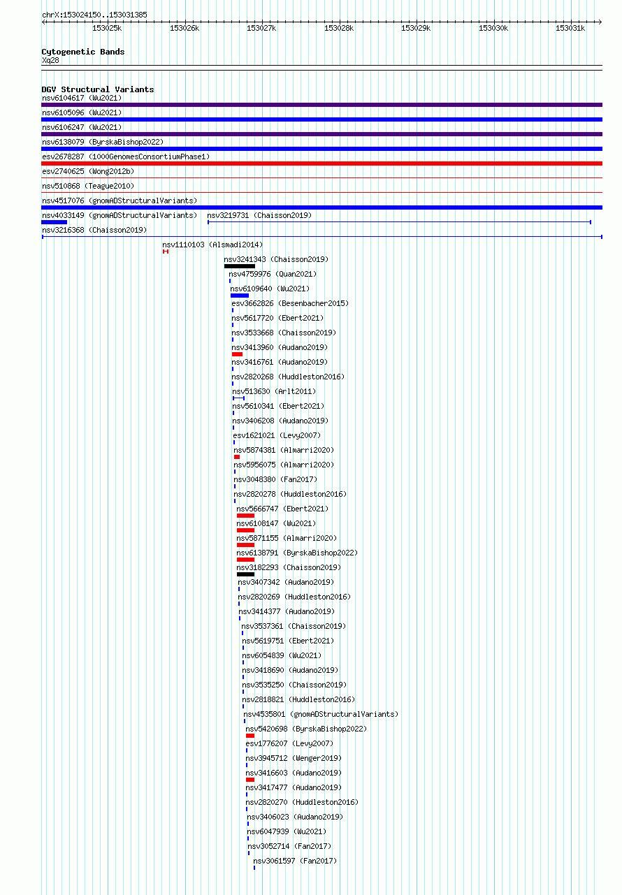The width and height of the screenshot is (622, 895).
Task: Open variant nsv5619751 (Ebert2021)
Action: (289, 641)
